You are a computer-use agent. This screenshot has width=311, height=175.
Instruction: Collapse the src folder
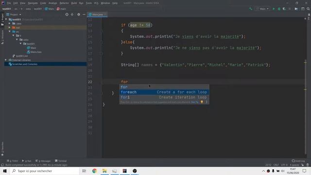(10, 32)
